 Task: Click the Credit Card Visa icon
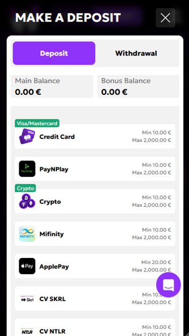pyautogui.click(x=27, y=137)
